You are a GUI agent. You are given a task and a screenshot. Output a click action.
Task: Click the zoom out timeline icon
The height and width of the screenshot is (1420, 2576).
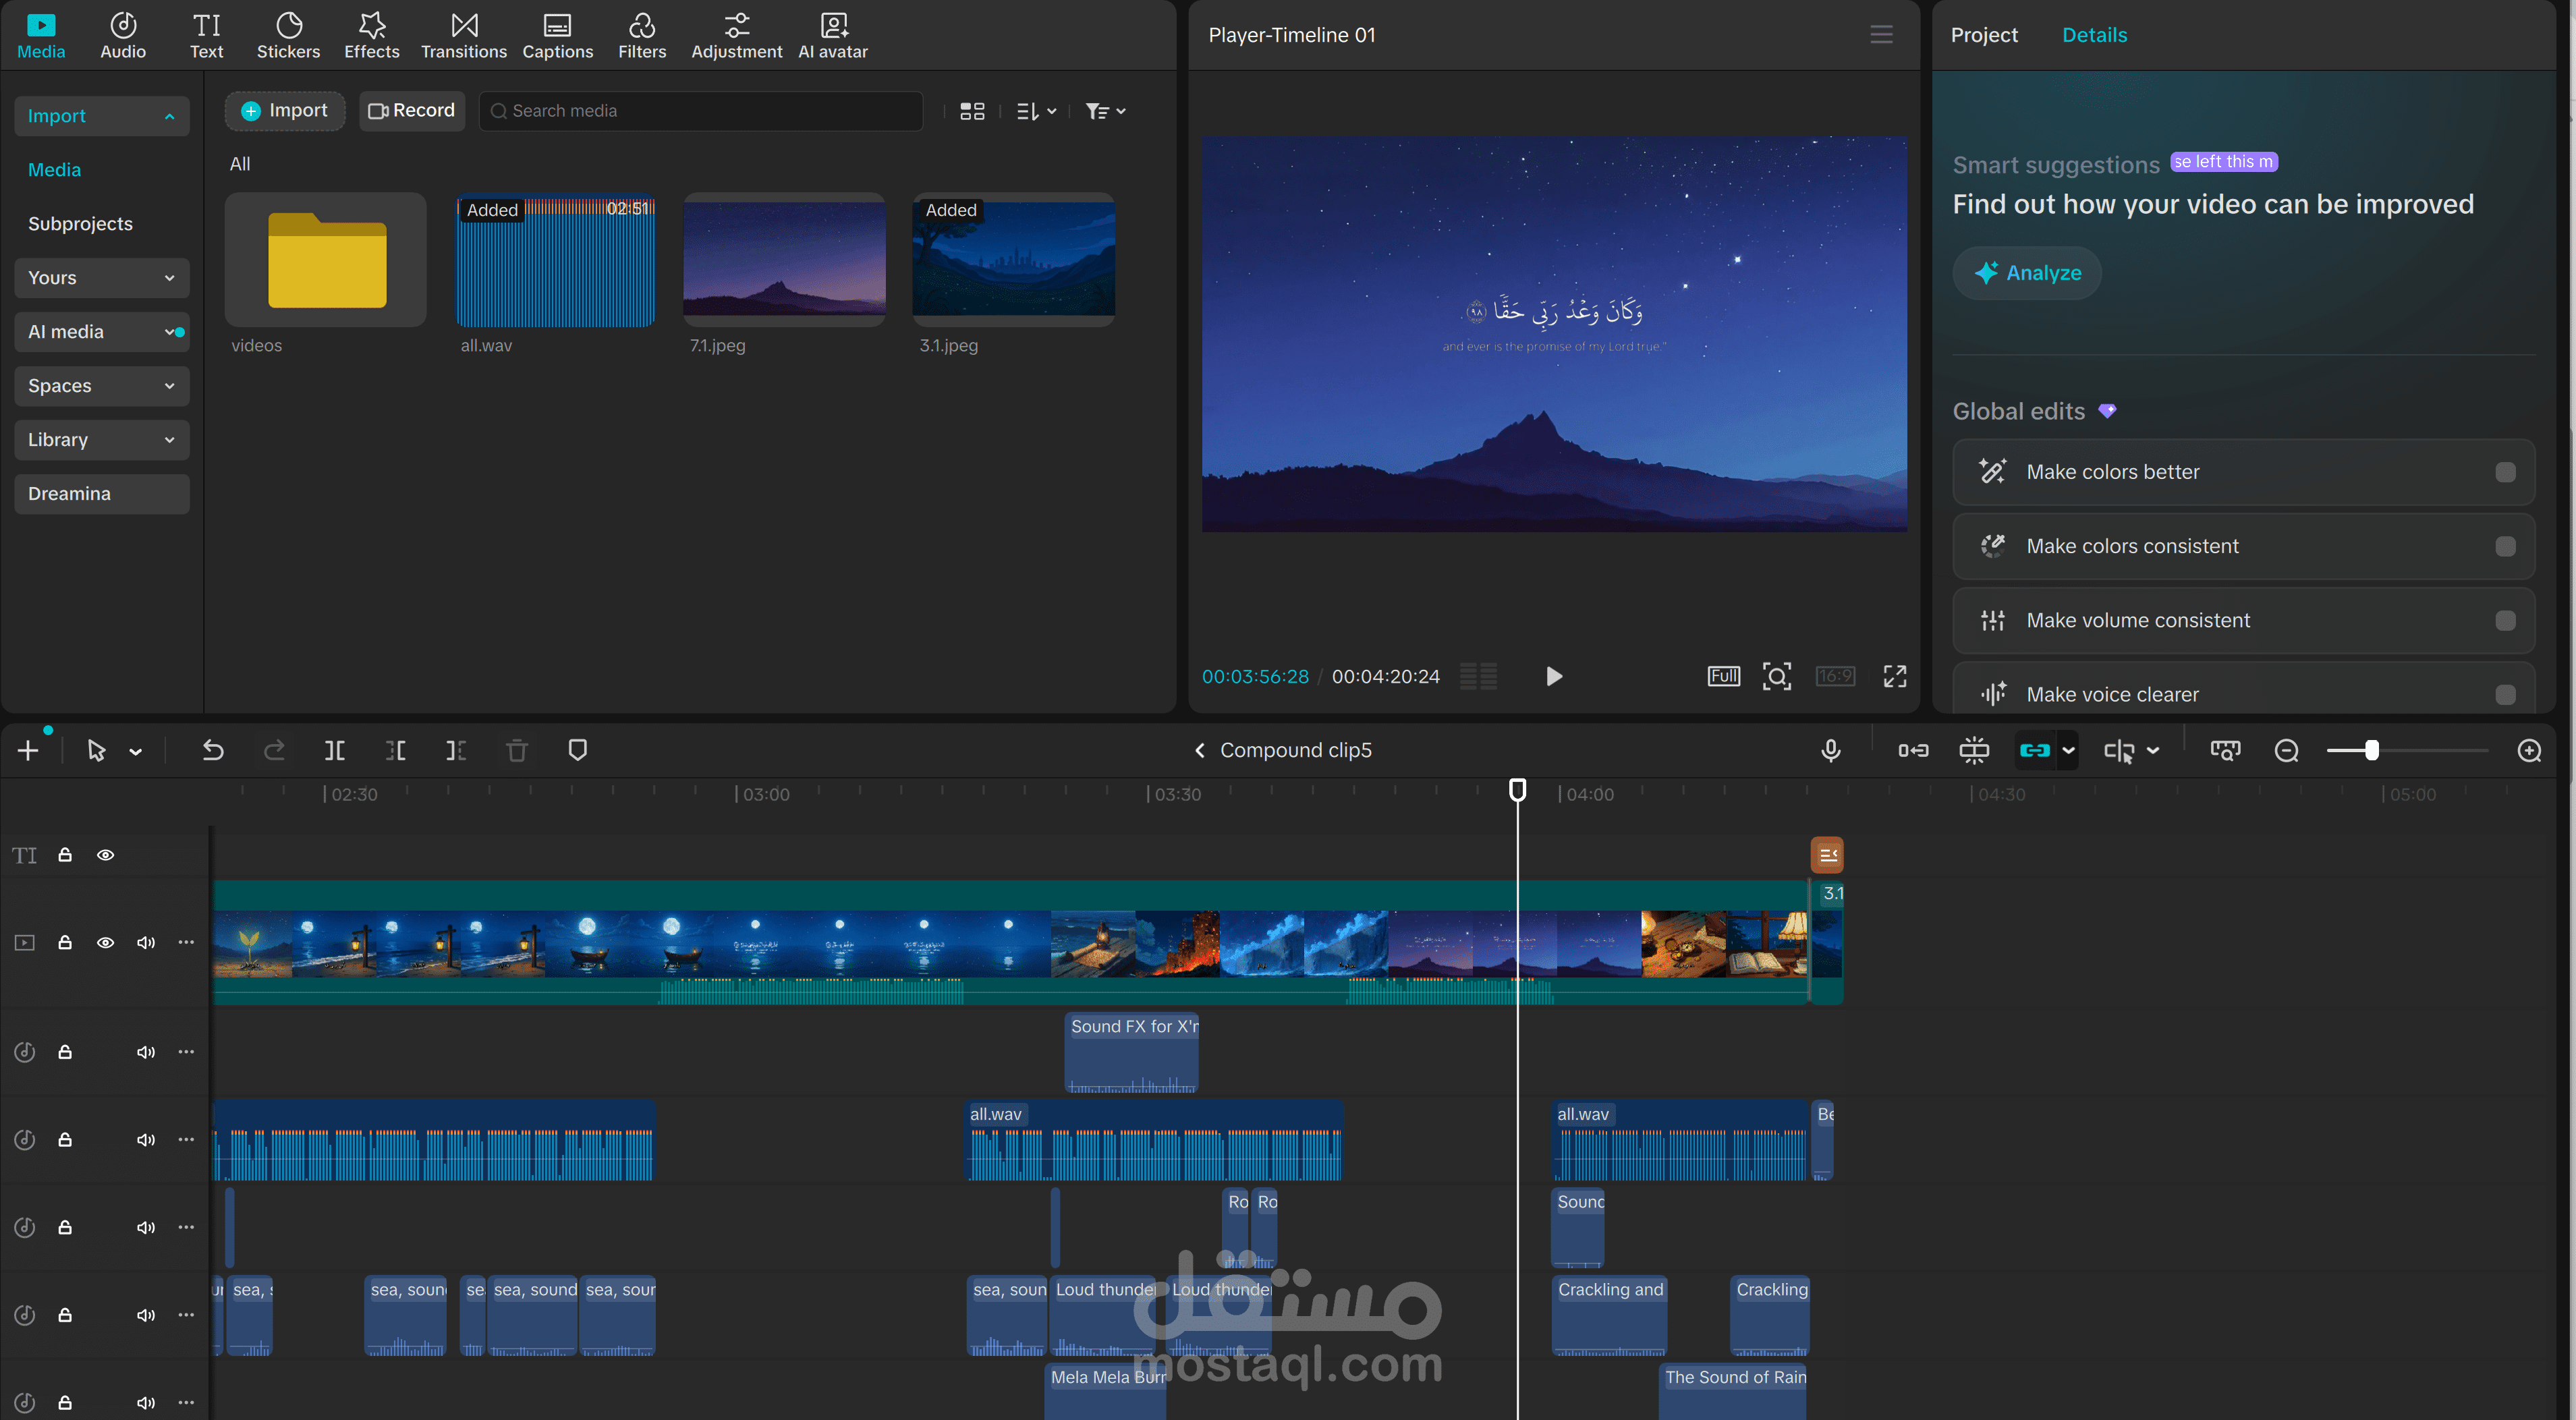[x=2286, y=750]
